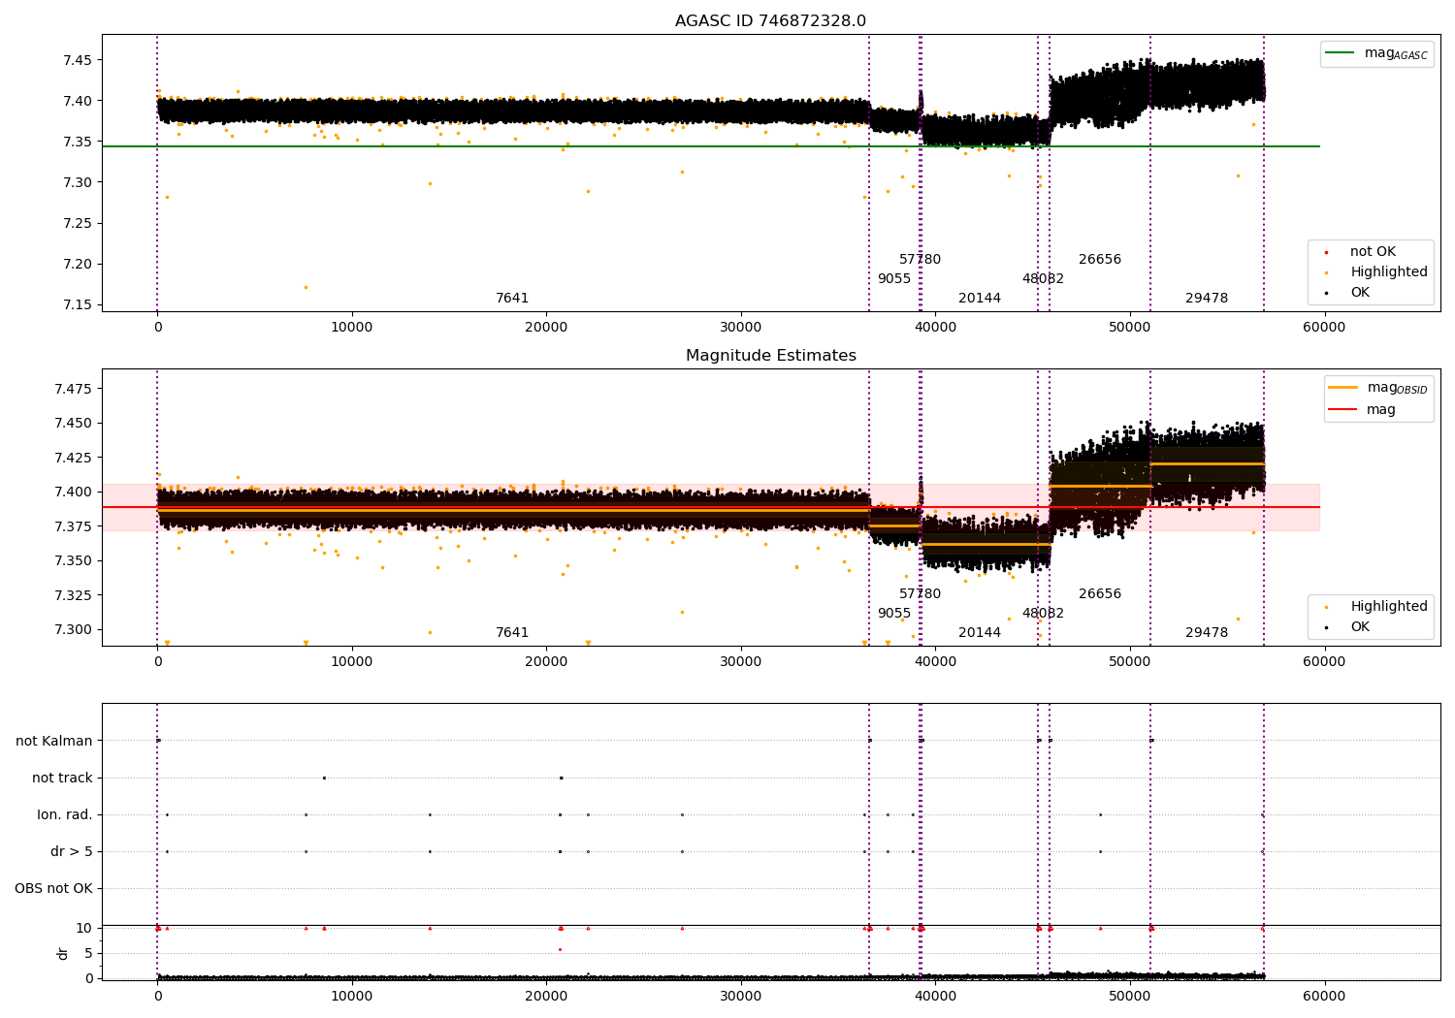Click 'Highlighted' in the Magnitude Estimates legend
The width and height of the screenshot is (1455, 1018).
click(1388, 607)
